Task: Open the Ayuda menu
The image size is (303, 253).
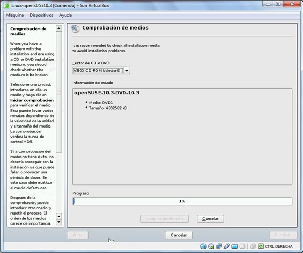Action: coord(65,15)
